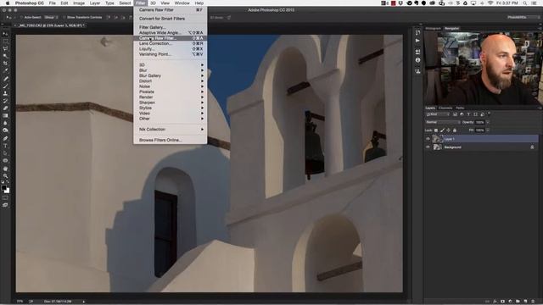Select the History Brush tool
This screenshot has height=305, width=543.
pos(5,101)
